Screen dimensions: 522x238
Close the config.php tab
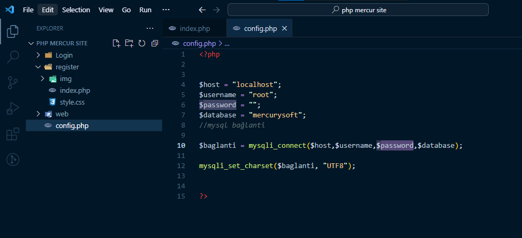pos(285,28)
